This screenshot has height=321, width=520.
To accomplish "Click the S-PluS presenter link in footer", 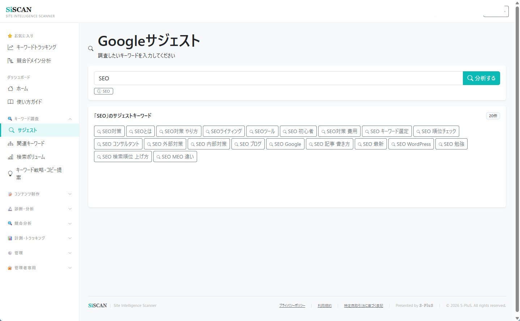I will (x=426, y=306).
